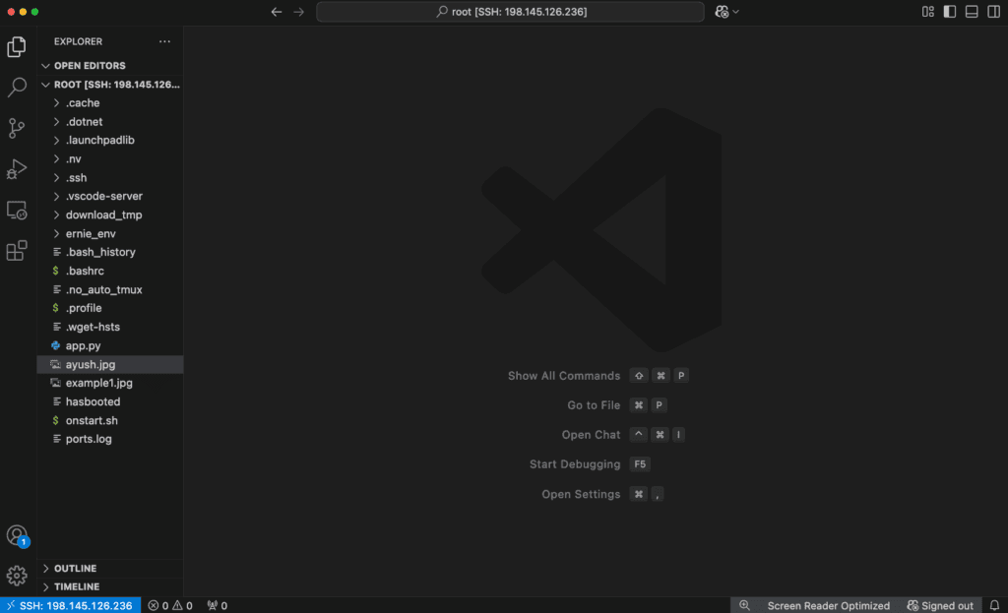Screen dimensions: 1008x613
Task: Go forward with the right arrow
Action: click(299, 12)
